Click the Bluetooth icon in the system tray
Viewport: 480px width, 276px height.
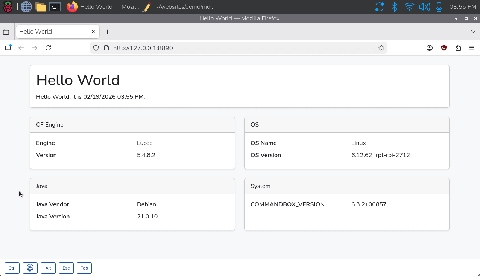[394, 6]
